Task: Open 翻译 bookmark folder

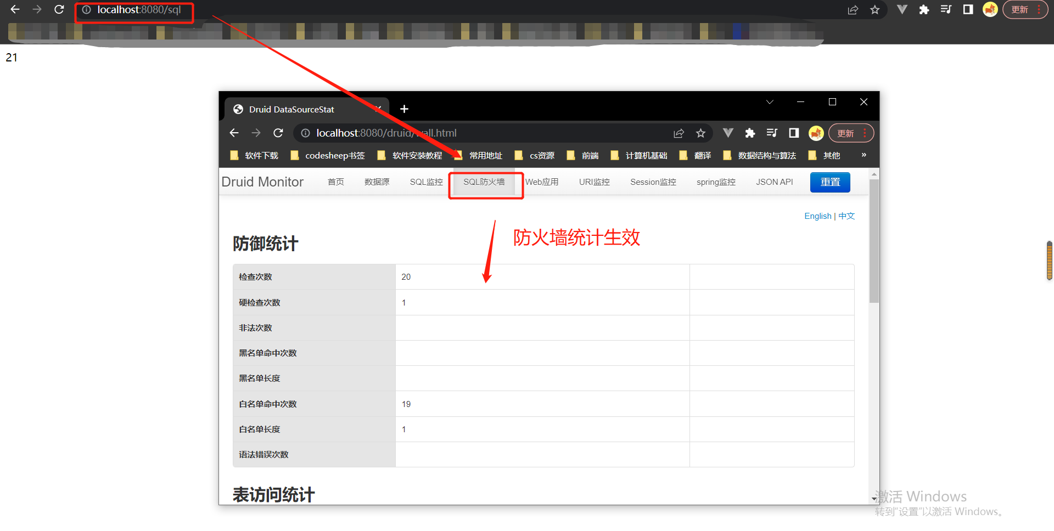Action: point(696,156)
